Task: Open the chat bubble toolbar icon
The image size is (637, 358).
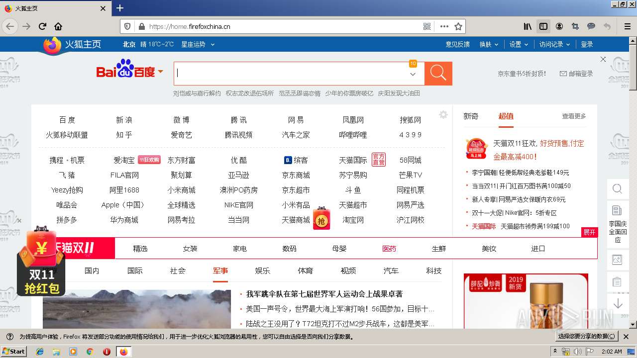Action: (x=591, y=26)
